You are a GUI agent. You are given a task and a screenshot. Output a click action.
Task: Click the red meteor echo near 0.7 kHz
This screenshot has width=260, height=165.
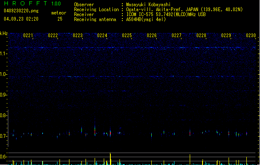[x=110, y=133]
